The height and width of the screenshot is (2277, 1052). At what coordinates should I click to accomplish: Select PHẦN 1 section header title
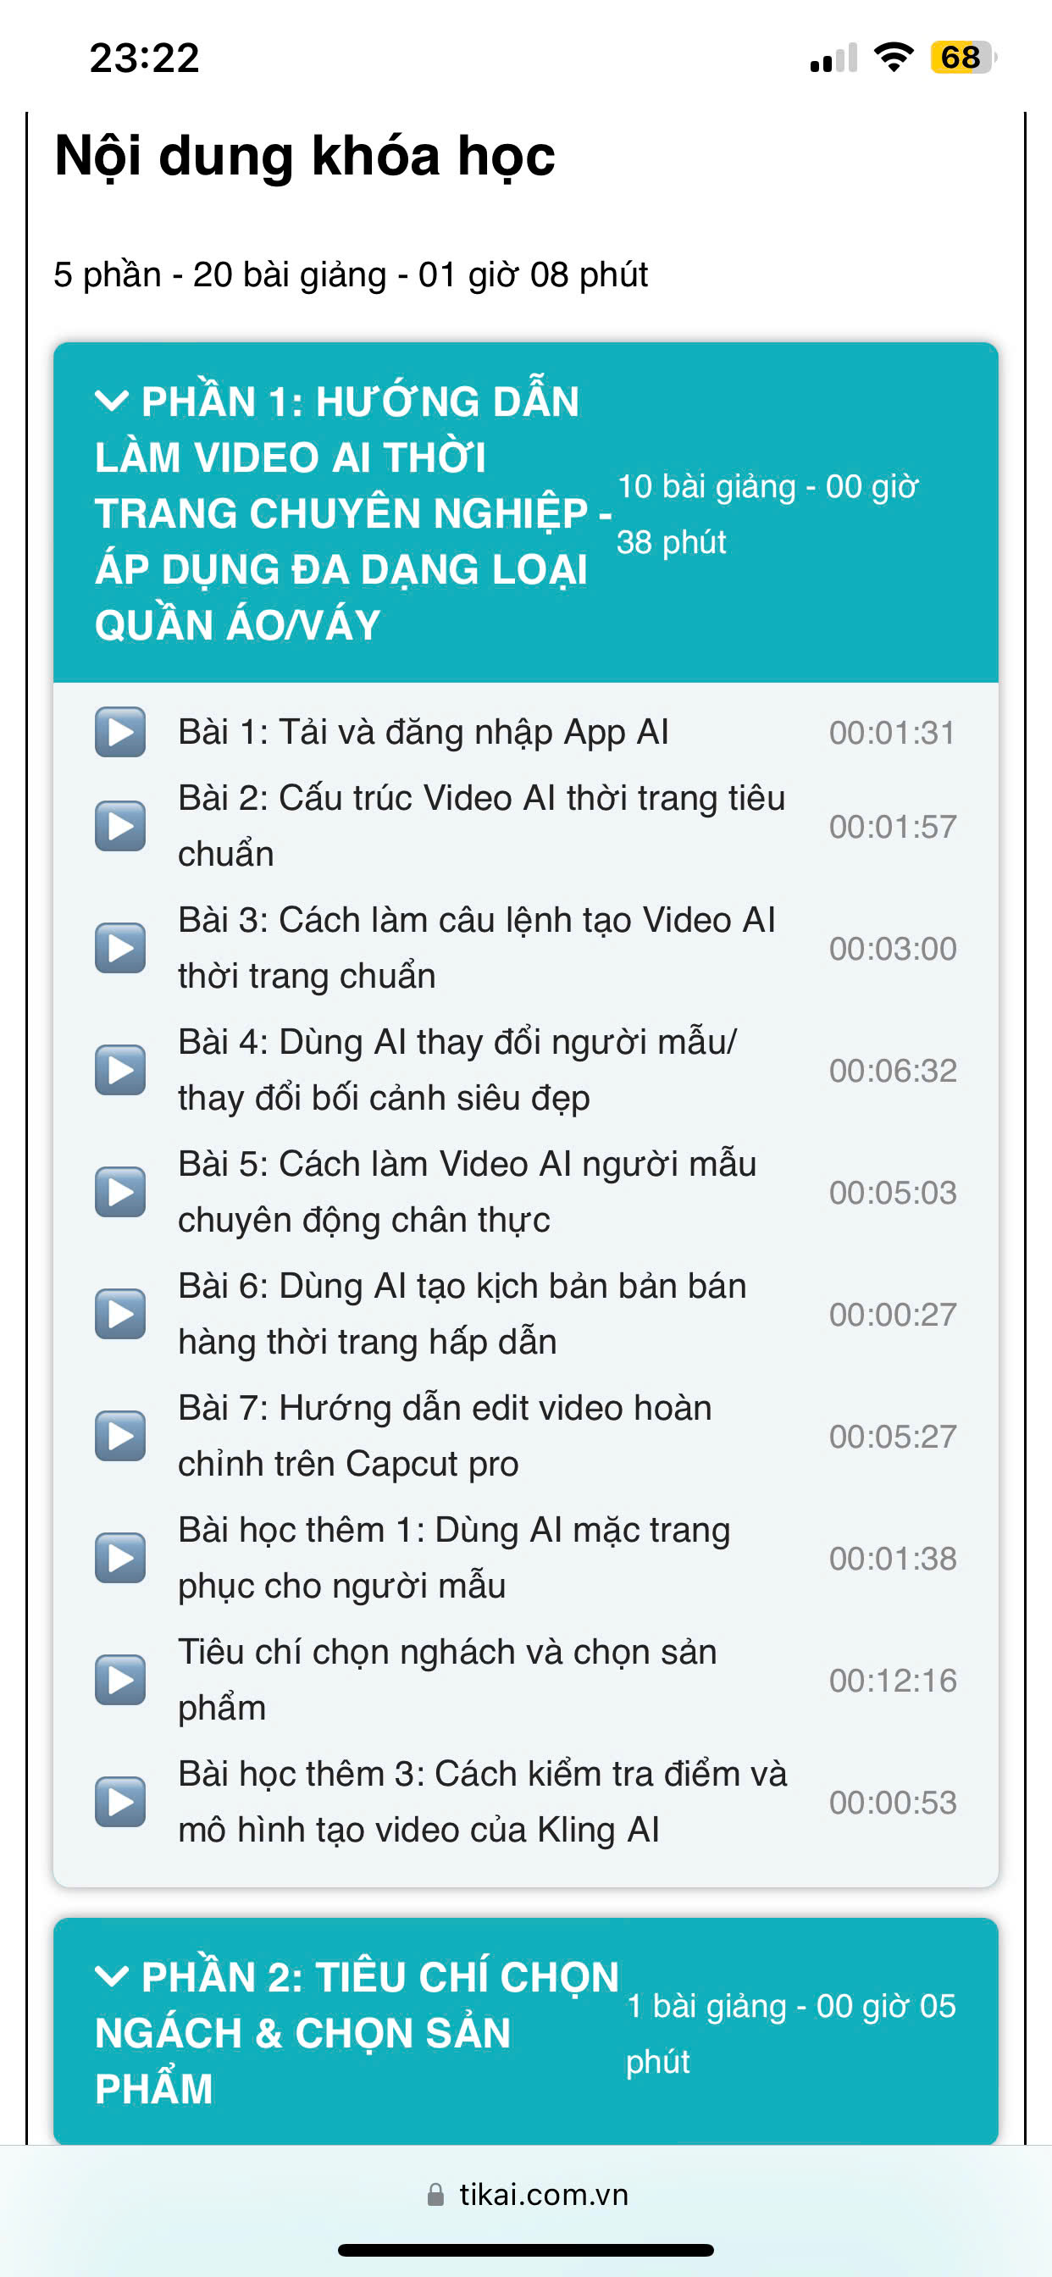click(x=352, y=512)
